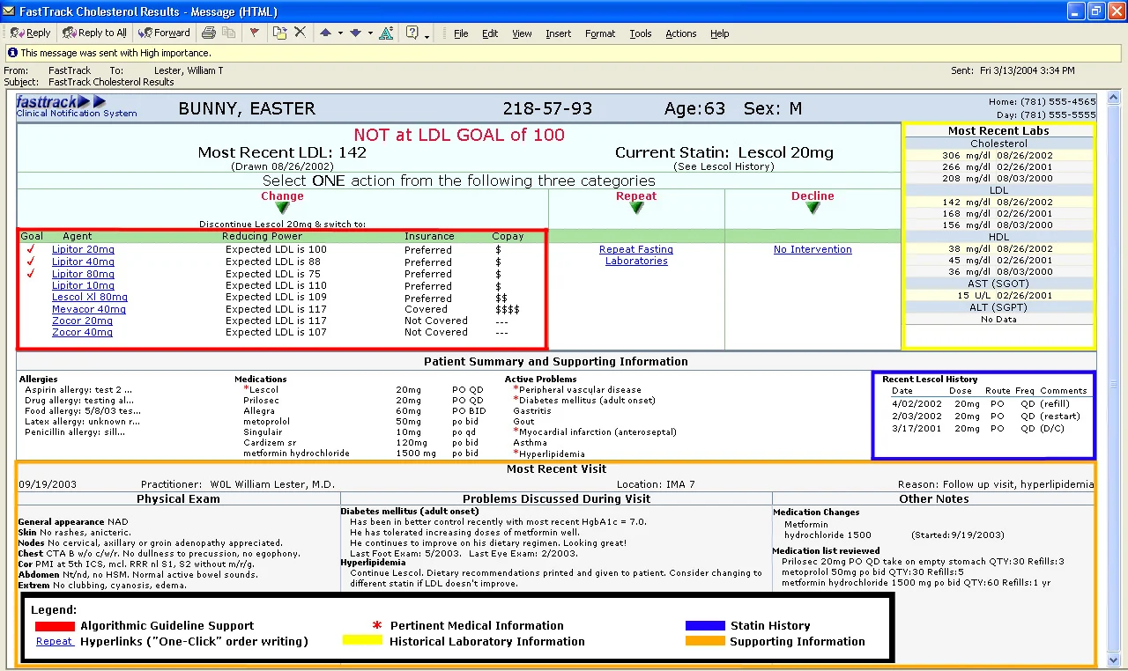Image resolution: width=1128 pixels, height=671 pixels.
Task: Click the Reply button
Action: coord(30,33)
